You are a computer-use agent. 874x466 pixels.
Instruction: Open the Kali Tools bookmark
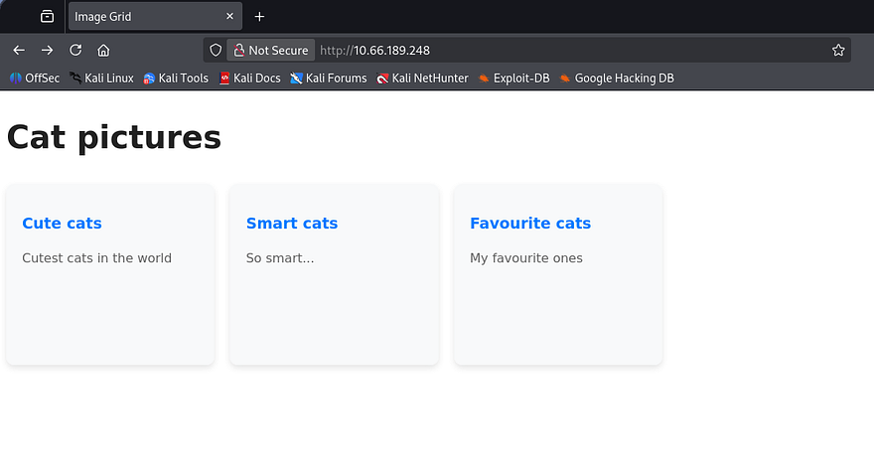176,78
